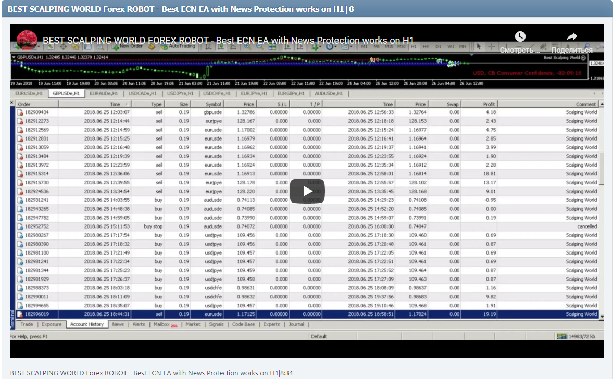Open the Account History tab
613x379 pixels.
87,324
